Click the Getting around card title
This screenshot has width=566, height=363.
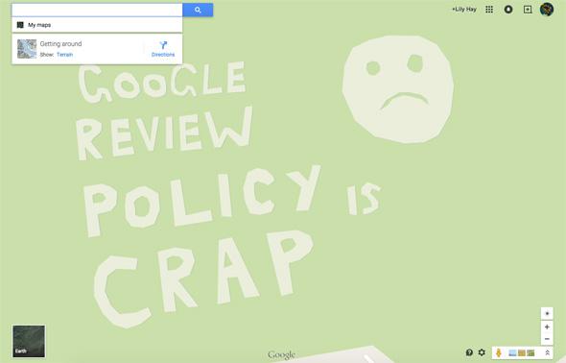point(60,44)
